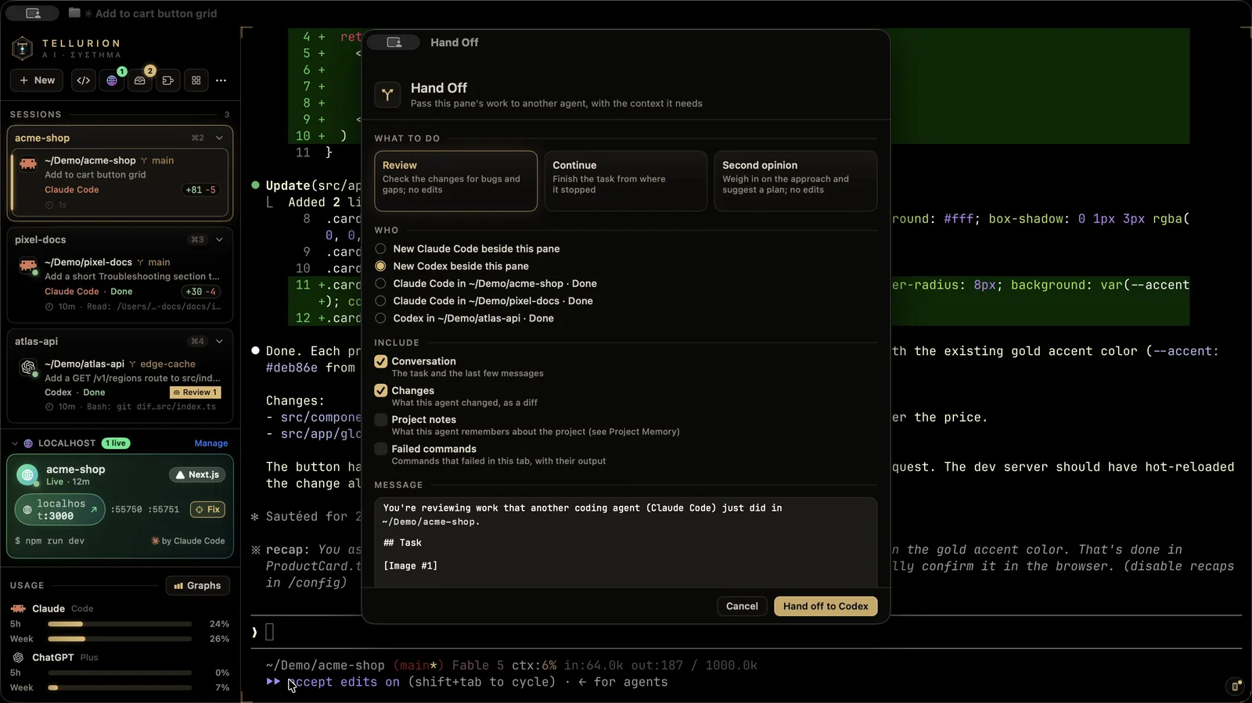The height and width of the screenshot is (703, 1252).
Task: Click the Codex avatar in atlas-api session
Action: [x=28, y=366]
